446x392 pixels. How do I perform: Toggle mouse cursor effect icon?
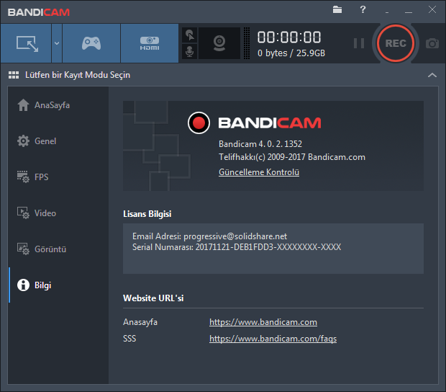[189, 35]
